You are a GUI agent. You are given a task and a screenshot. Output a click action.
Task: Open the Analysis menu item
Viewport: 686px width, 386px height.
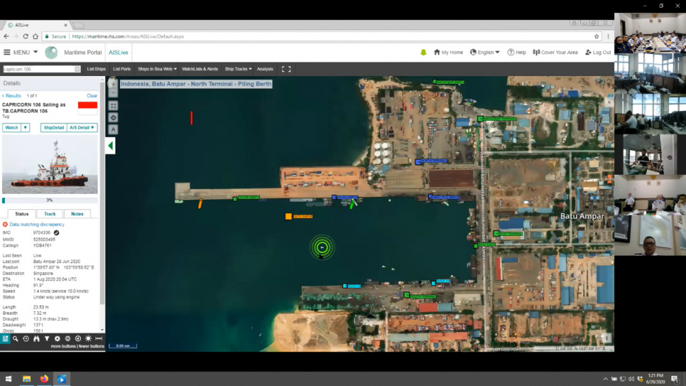[265, 69]
